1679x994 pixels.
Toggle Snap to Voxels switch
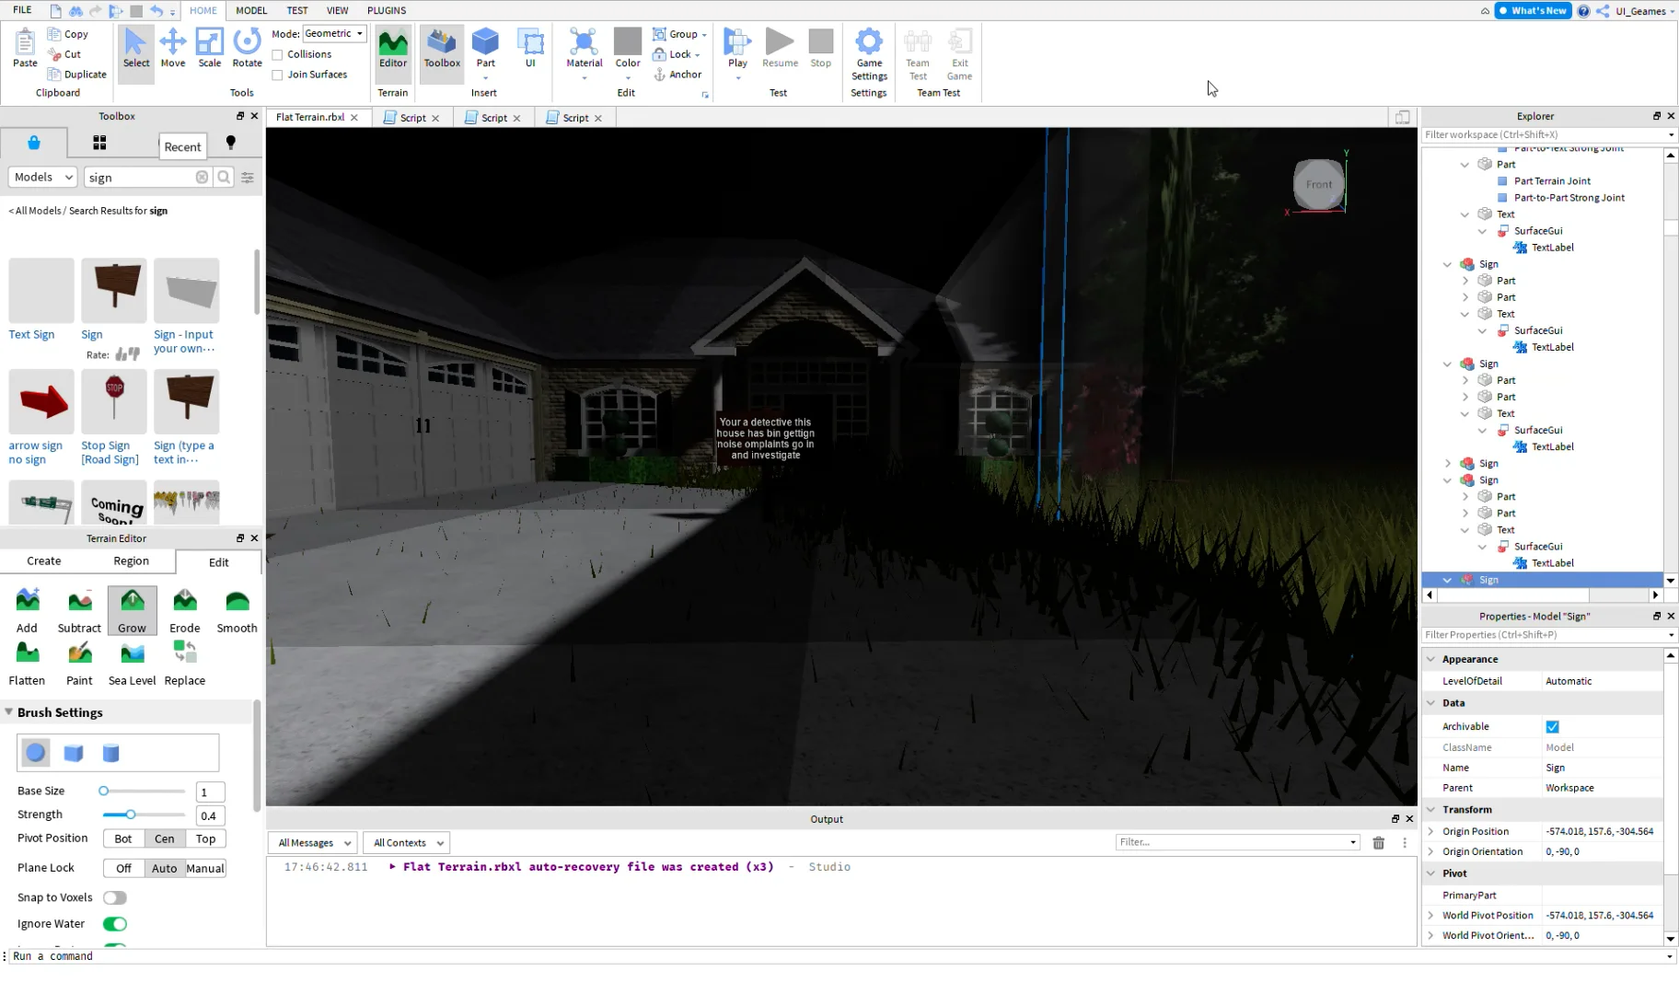pyautogui.click(x=115, y=897)
